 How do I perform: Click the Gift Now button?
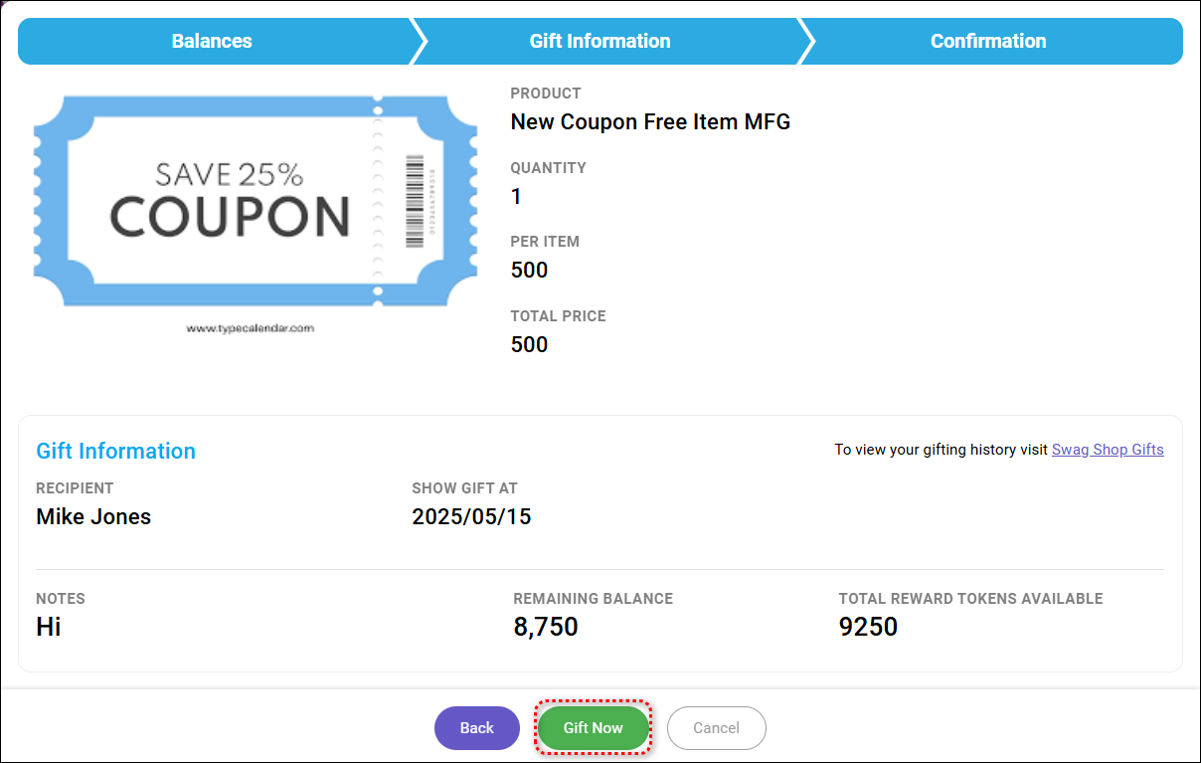(x=593, y=728)
